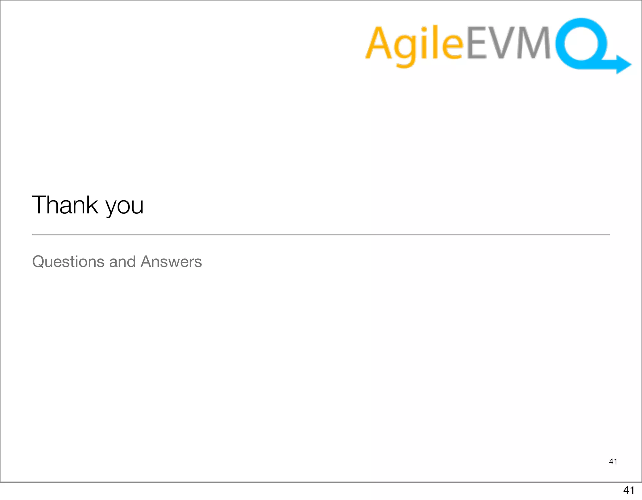Image resolution: width=642 pixels, height=500 pixels.
Task: Click the letter "Q" of Questions
Action: click(38, 261)
